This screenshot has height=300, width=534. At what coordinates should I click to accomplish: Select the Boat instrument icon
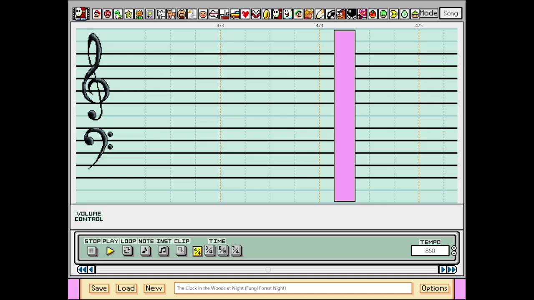(x=224, y=14)
